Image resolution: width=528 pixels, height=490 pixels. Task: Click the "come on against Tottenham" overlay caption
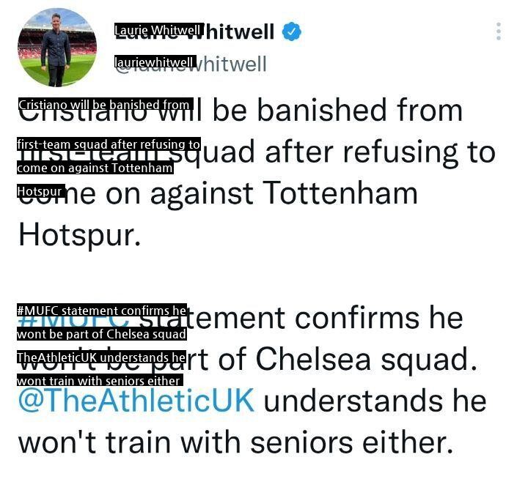[x=95, y=168]
